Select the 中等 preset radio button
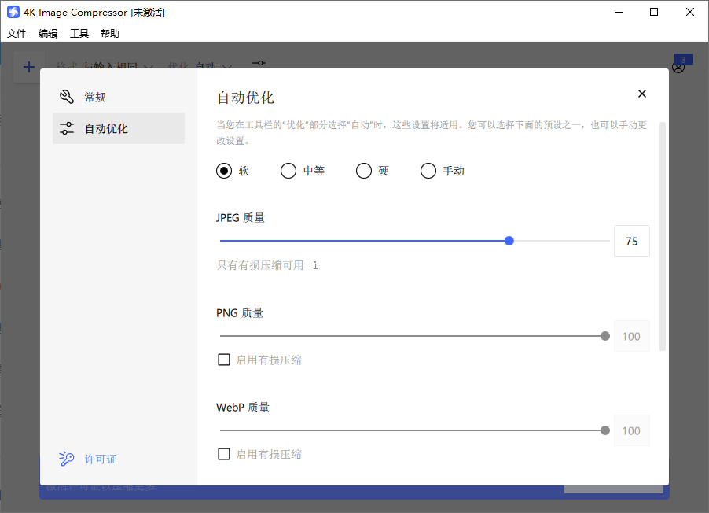The height and width of the screenshot is (513, 709). pyautogui.click(x=288, y=171)
